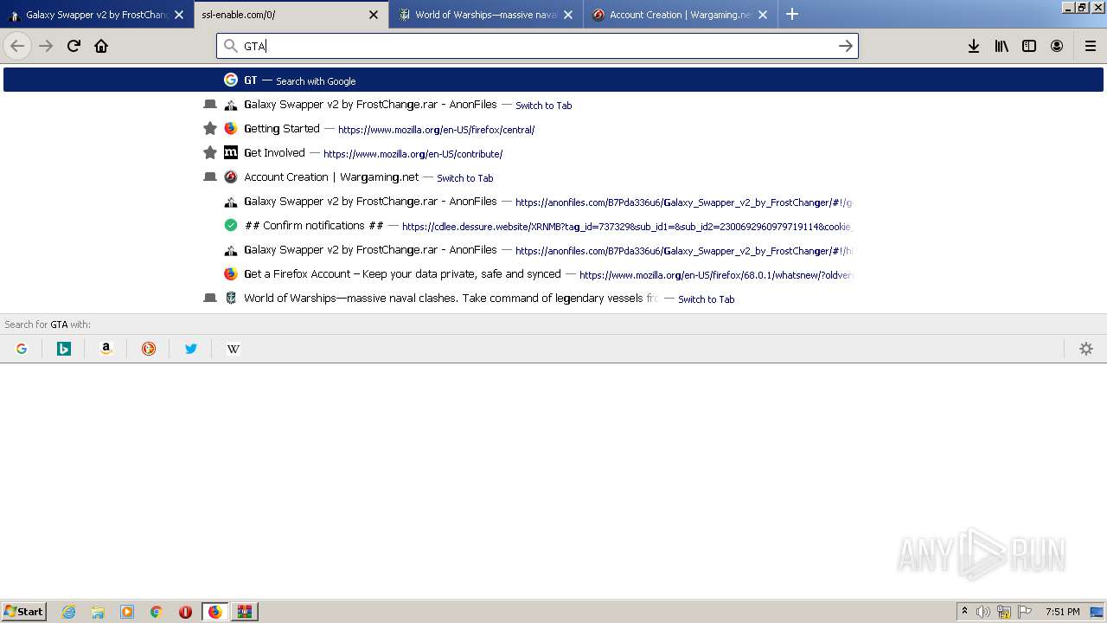Search with Amazon one-off engine icon
The width and height of the screenshot is (1107, 623).
[106, 349]
